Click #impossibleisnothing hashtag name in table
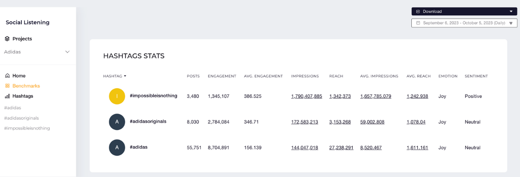Viewport: 520px width, 177px height. pos(153,96)
